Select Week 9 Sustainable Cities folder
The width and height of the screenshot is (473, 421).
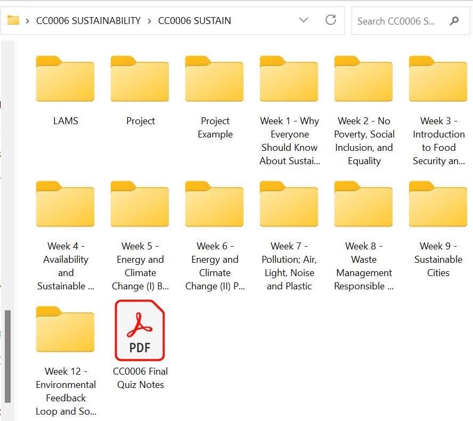[438, 204]
